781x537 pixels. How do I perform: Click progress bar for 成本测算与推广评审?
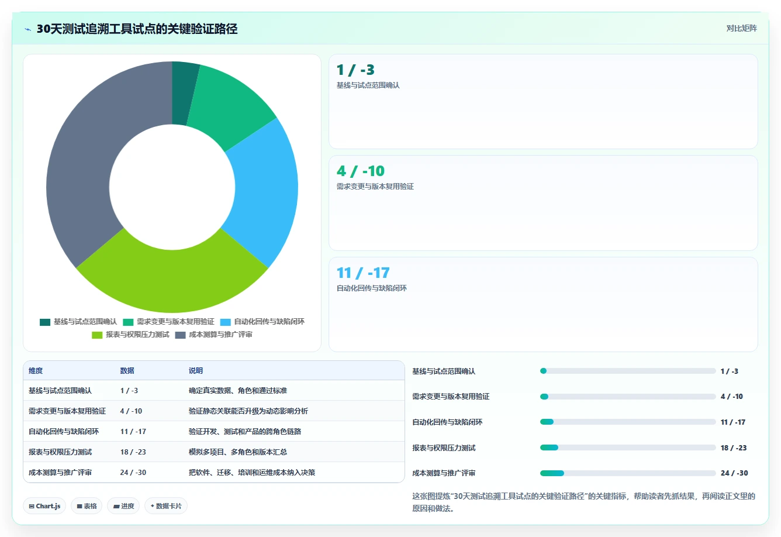click(628, 473)
